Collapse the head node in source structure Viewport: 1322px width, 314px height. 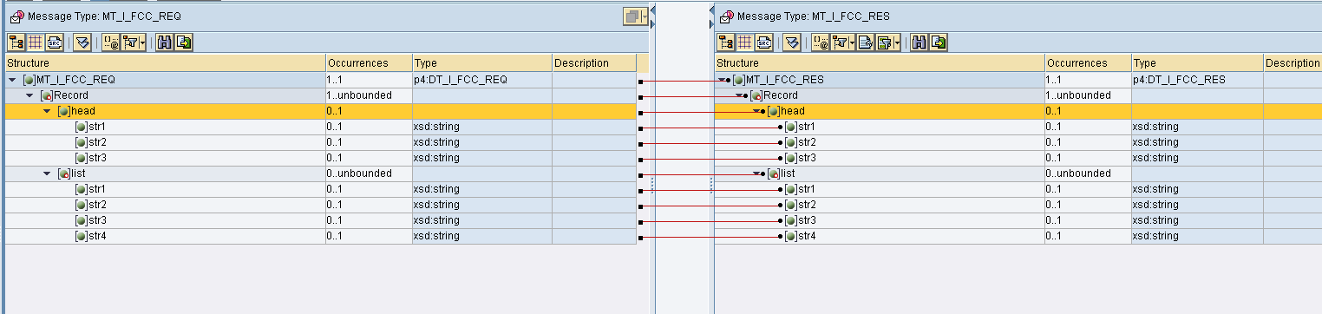pyautogui.click(x=48, y=111)
